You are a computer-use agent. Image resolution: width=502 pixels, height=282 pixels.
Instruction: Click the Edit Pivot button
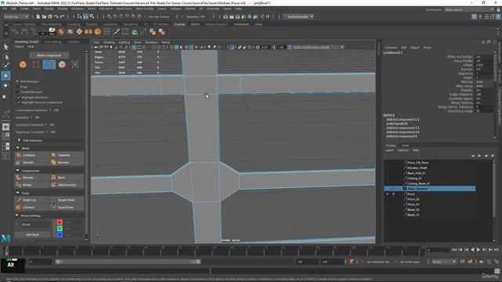(x=32, y=235)
